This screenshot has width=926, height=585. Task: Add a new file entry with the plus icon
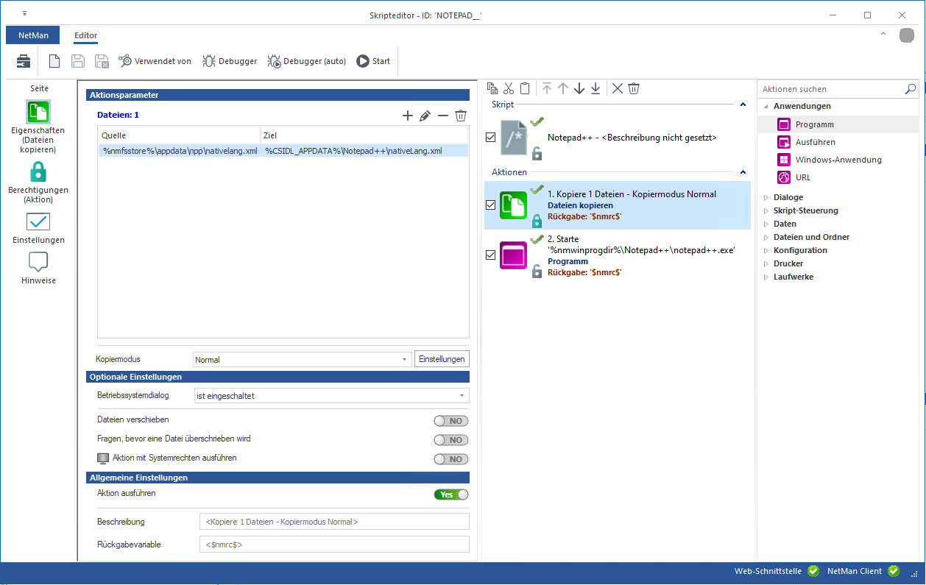click(408, 116)
